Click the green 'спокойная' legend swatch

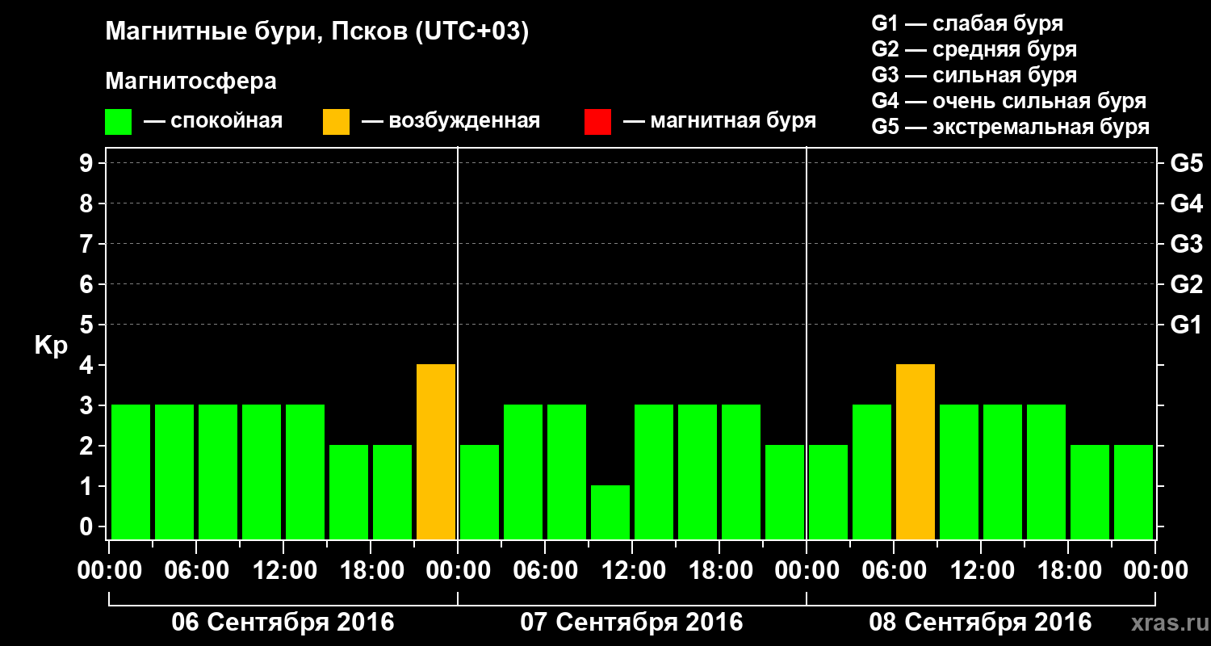[118, 122]
